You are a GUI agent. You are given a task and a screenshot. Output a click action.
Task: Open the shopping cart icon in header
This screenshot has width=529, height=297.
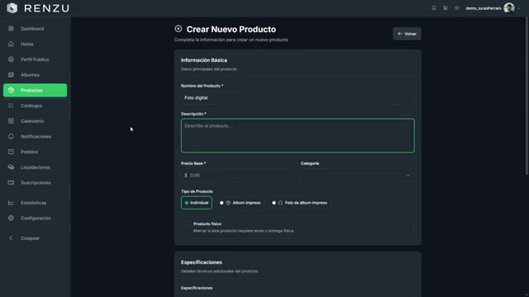point(446,7)
